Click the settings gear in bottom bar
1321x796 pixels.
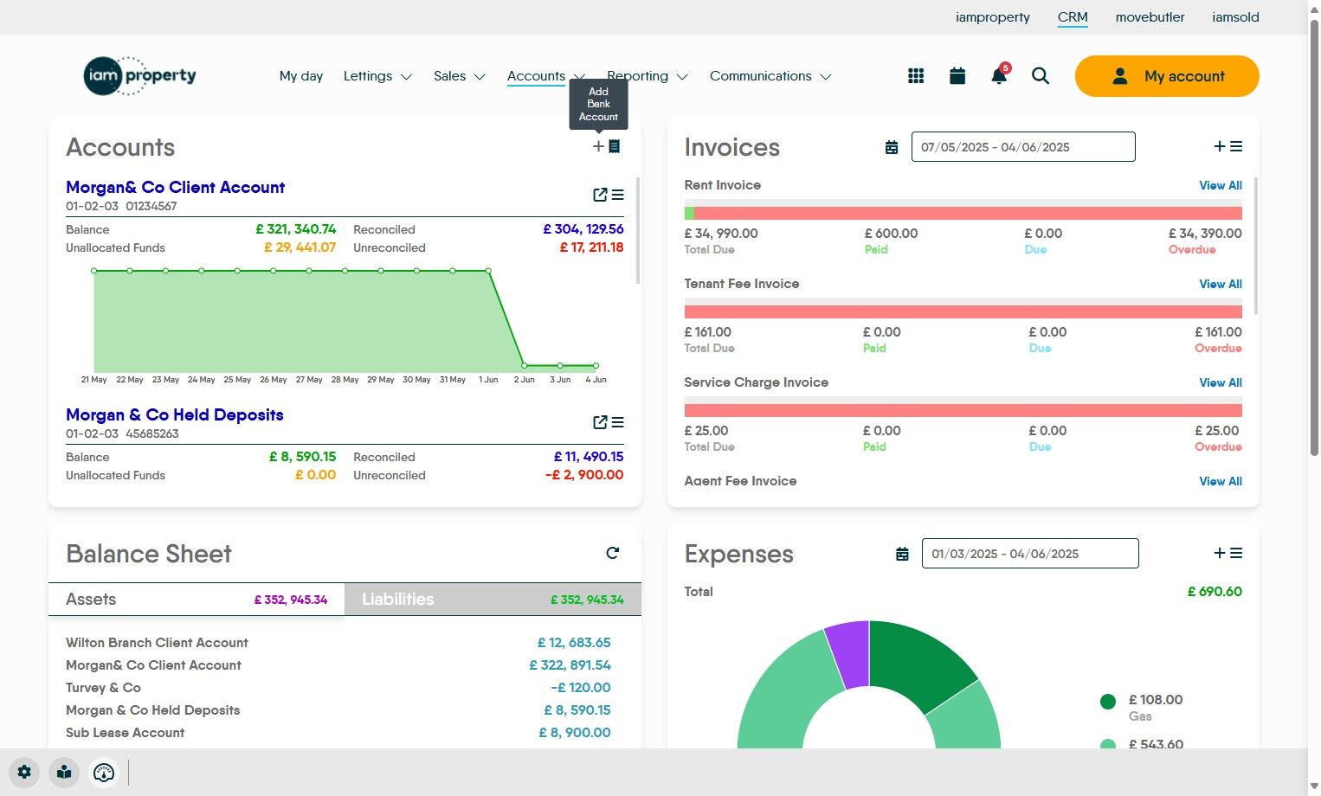point(24,772)
